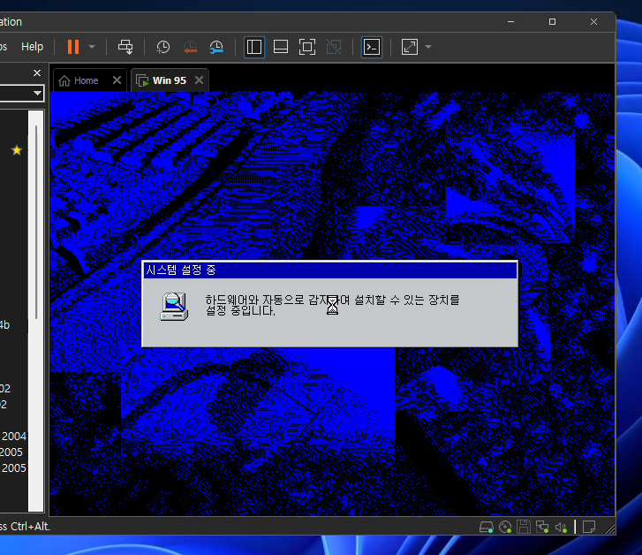Expand the stretch display dropdown arrow
The height and width of the screenshot is (555, 642).
pos(428,47)
